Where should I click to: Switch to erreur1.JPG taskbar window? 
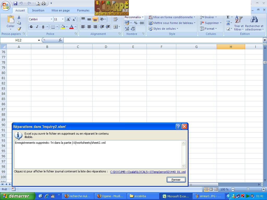209,196
